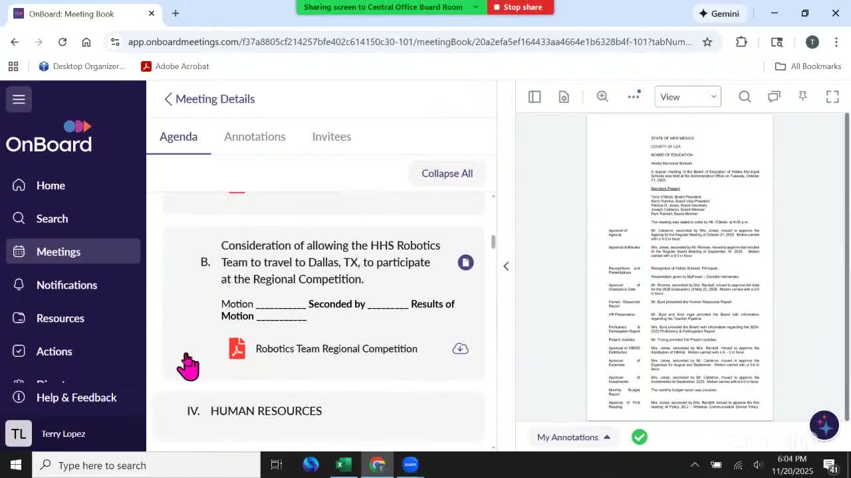Collapse the agenda panel with the chevron
This screenshot has height=478, width=851.
click(x=506, y=266)
